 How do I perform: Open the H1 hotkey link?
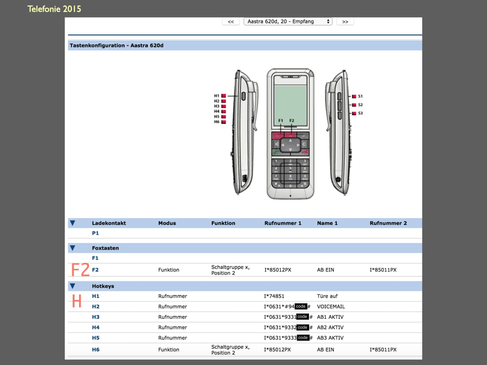pos(95,296)
